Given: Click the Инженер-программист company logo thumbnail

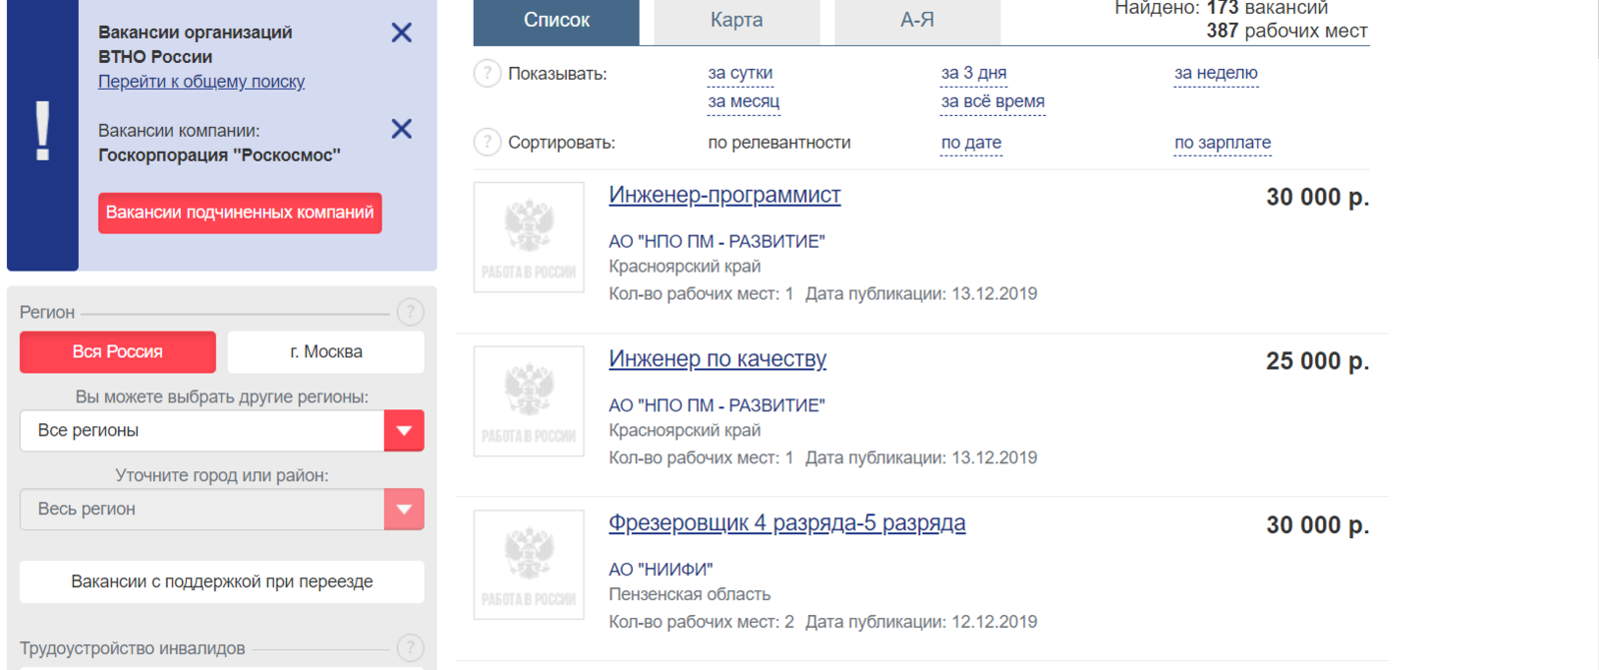Looking at the screenshot, I should [x=529, y=238].
